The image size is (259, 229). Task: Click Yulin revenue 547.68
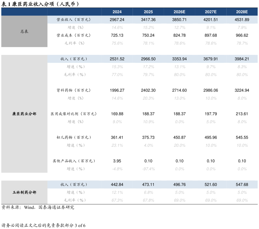point(242,185)
